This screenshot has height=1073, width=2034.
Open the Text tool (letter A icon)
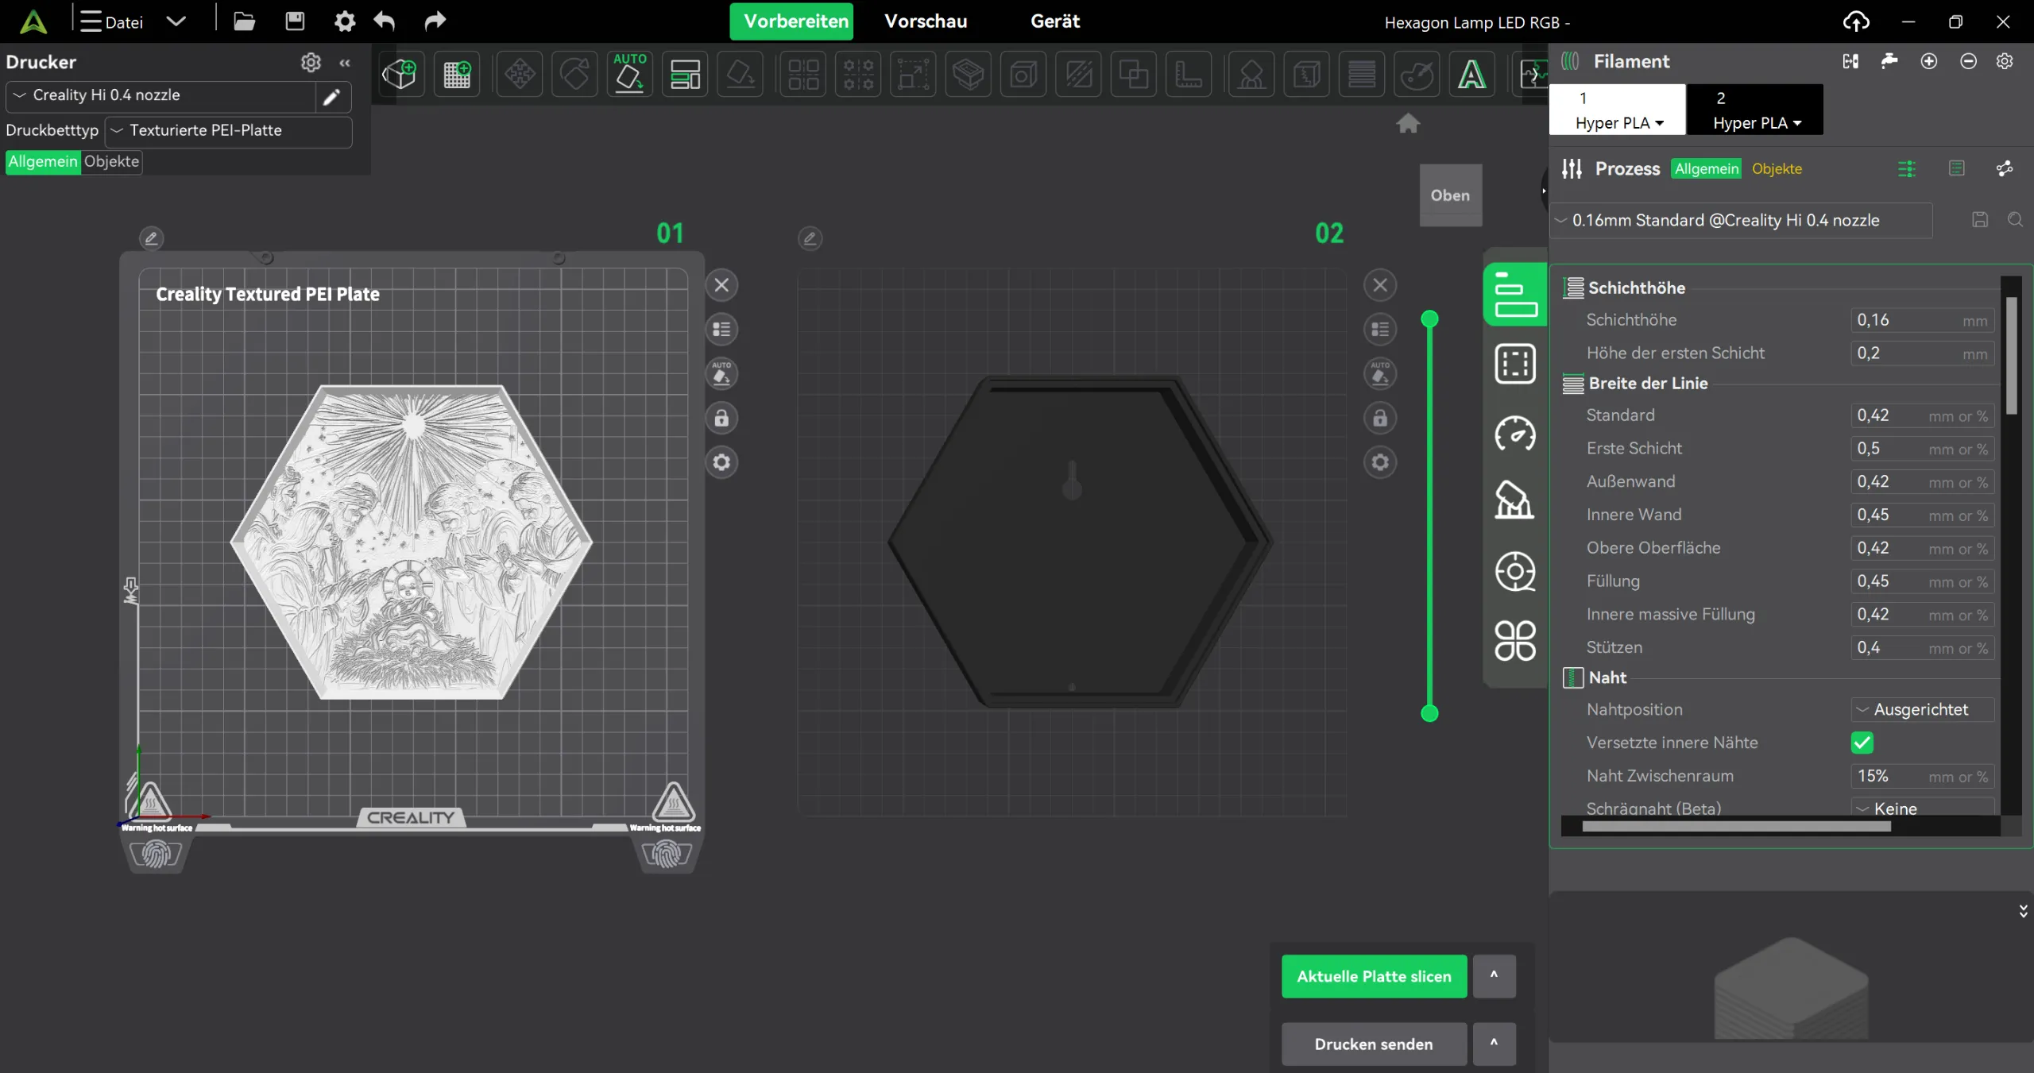click(1473, 74)
